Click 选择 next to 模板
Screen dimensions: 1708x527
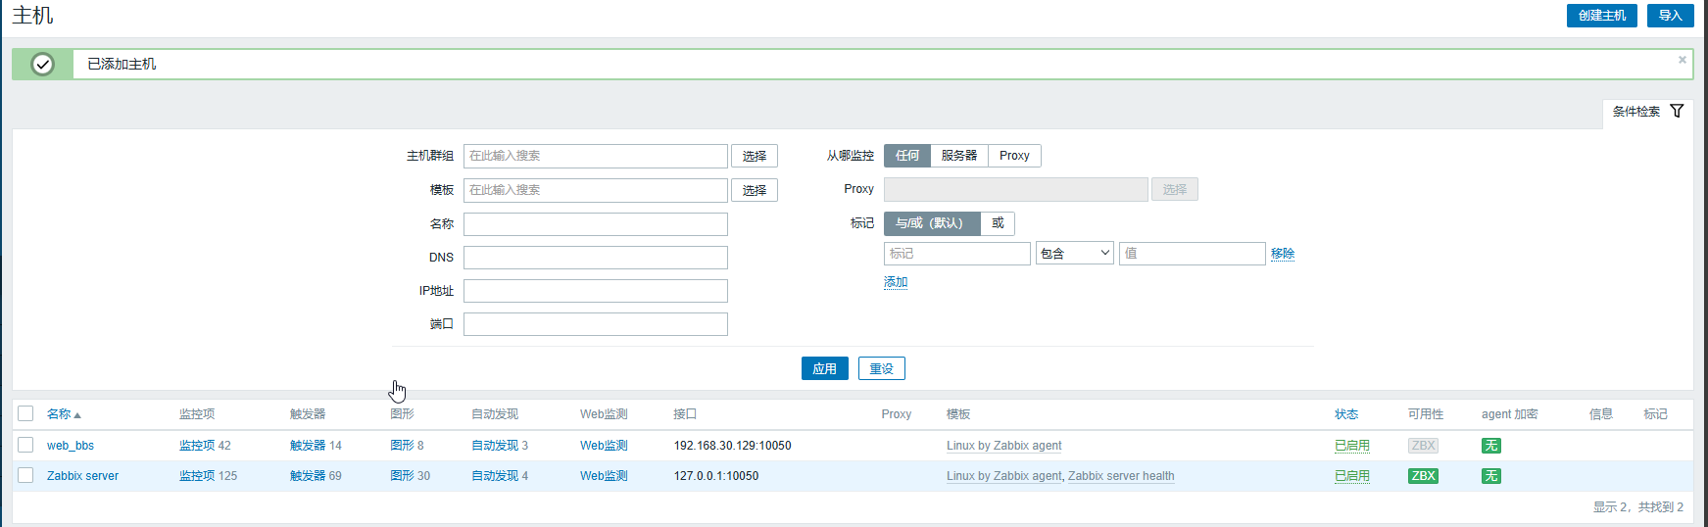(x=755, y=190)
